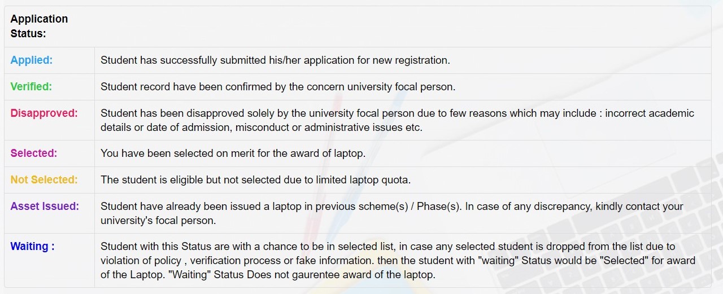This screenshot has width=723, height=294.
Task: Click the text "university's focal person." in Asset Issued row
Action: pos(158,221)
